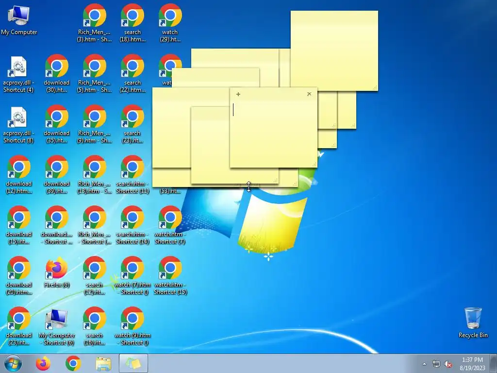
Task: Select the download (23).ht Chrome shortcut
Action: 19,326
